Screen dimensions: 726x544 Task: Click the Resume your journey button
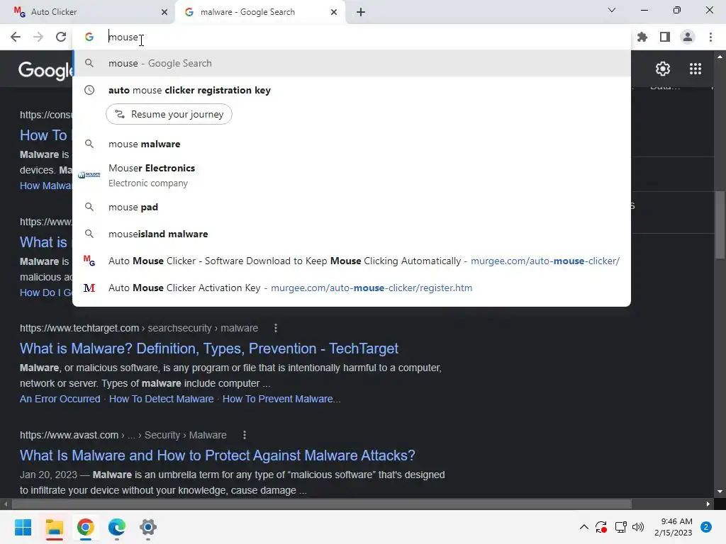click(x=169, y=114)
